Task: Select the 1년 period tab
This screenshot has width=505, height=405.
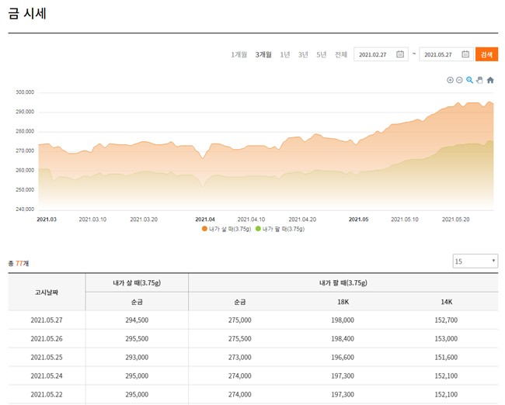Action: [x=284, y=54]
